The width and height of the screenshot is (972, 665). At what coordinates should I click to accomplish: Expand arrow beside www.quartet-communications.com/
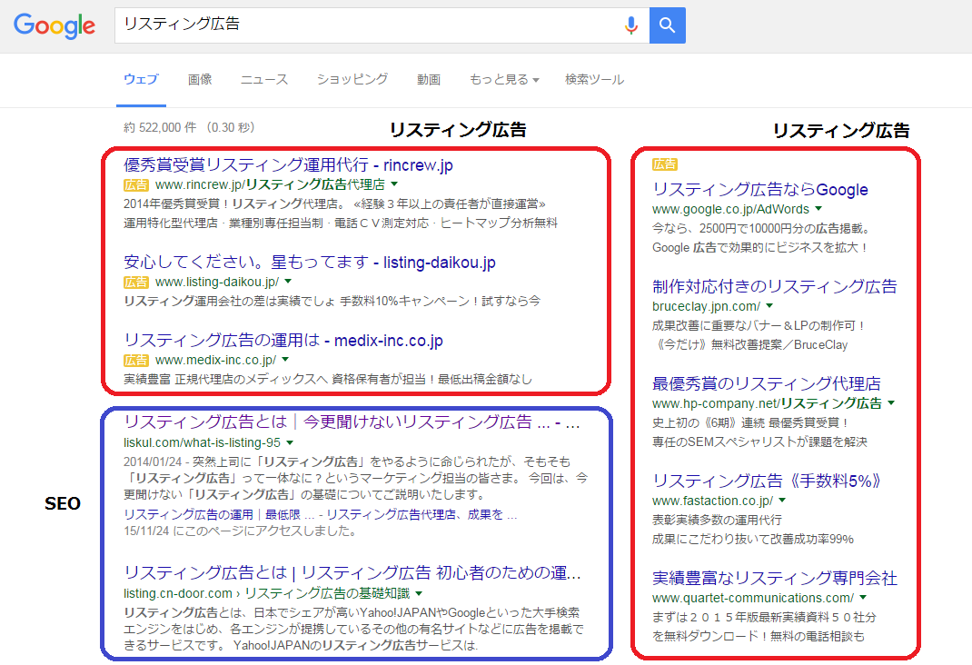(863, 598)
